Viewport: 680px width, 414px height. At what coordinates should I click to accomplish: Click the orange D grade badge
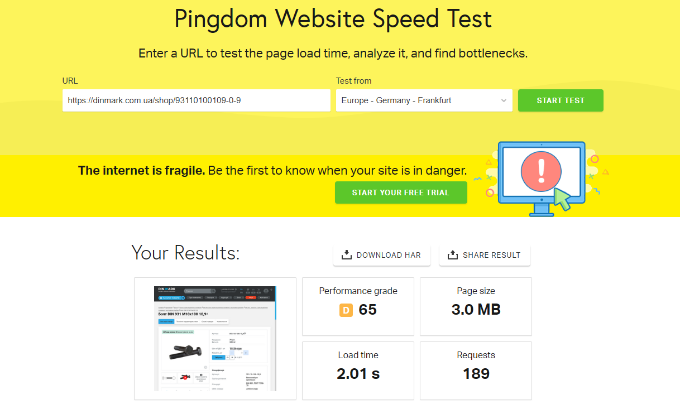coord(346,310)
